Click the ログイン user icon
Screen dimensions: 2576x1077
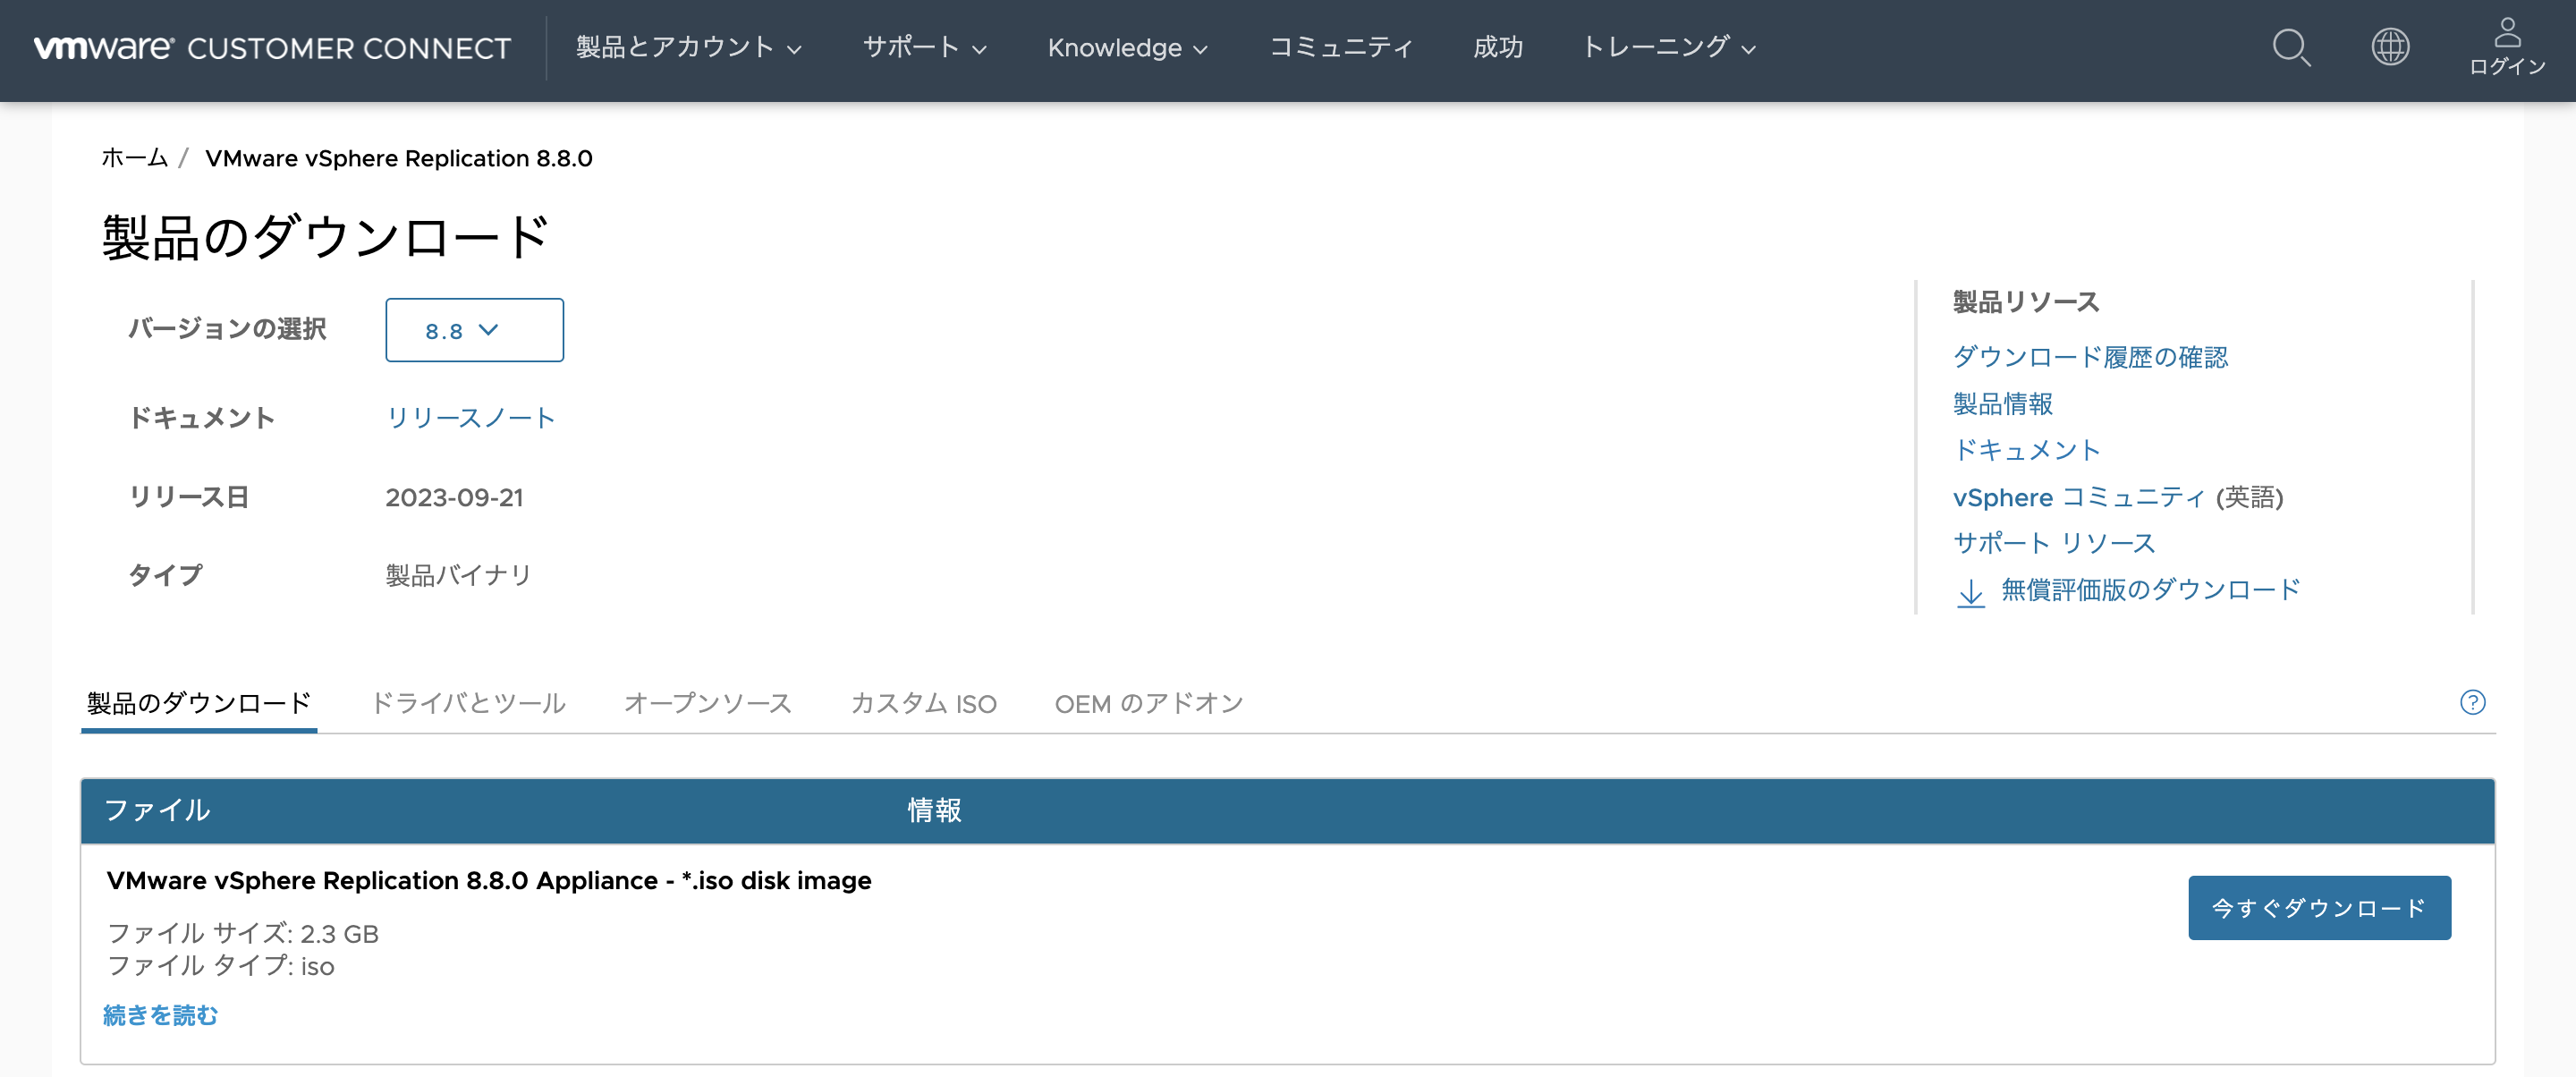click(2507, 47)
